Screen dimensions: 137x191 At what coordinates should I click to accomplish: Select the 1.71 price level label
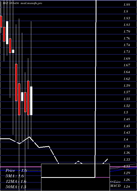point(127,52)
